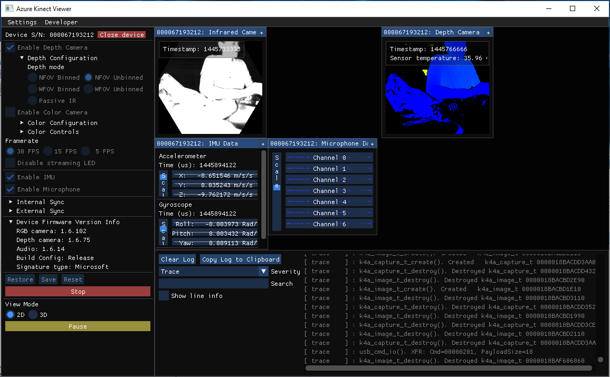Expand the Color Controls section
The width and height of the screenshot is (610, 377).
click(22, 132)
